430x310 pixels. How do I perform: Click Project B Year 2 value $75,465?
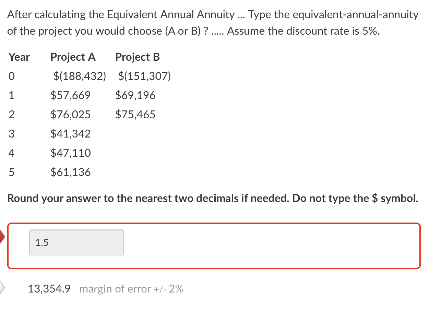point(135,115)
